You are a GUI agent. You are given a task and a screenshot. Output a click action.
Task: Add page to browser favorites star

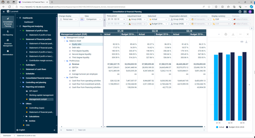pos(209,7)
